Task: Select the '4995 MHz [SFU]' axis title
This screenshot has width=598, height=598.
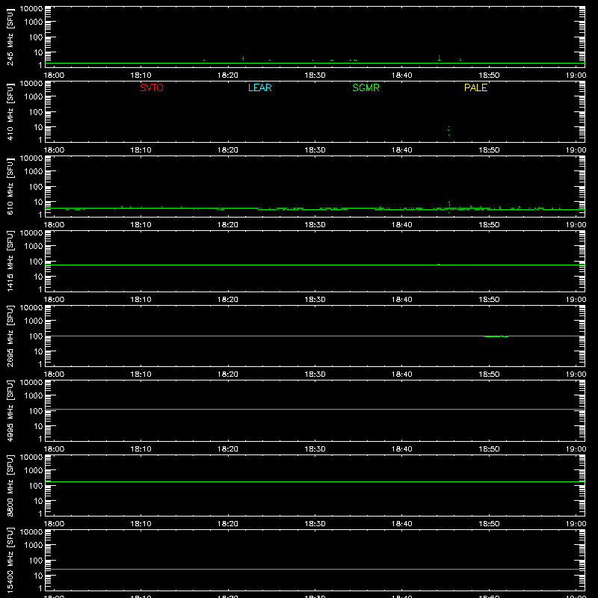Action: 10,410
